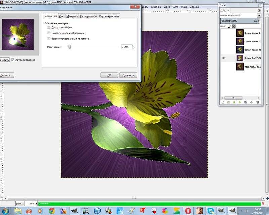Click the blue light-source point in preview
The width and height of the screenshot is (269, 215).
point(14,39)
